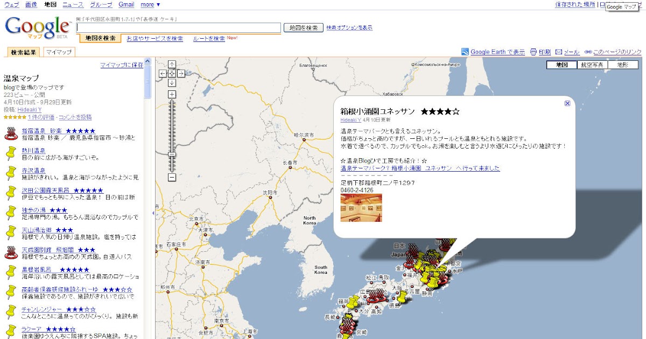Click the 印刷 print link
Image resolution: width=646 pixels, height=339 pixels.
point(545,52)
